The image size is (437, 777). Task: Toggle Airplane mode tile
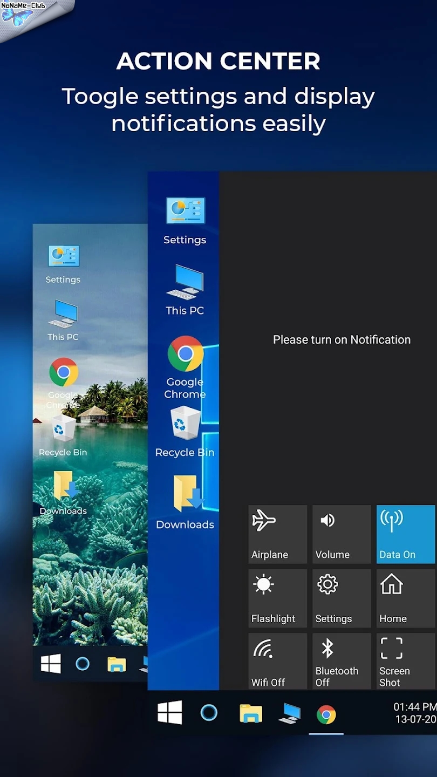277,534
